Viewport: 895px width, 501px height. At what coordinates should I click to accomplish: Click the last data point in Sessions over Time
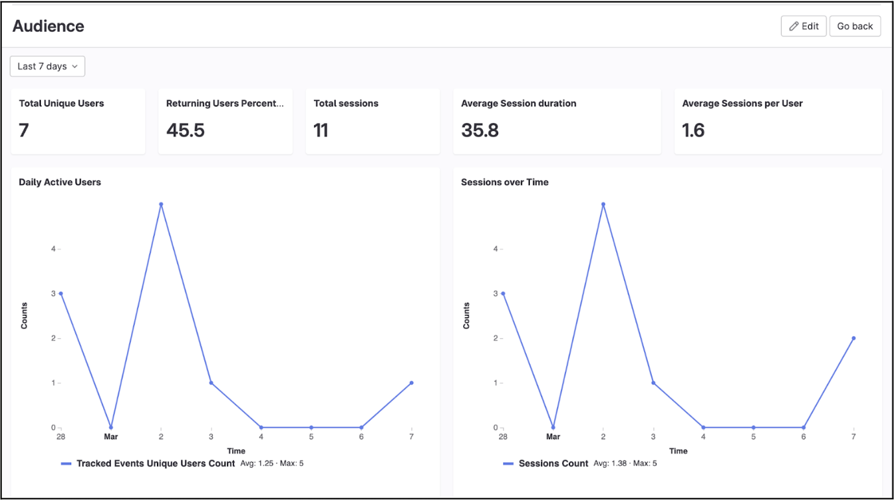[x=853, y=337]
